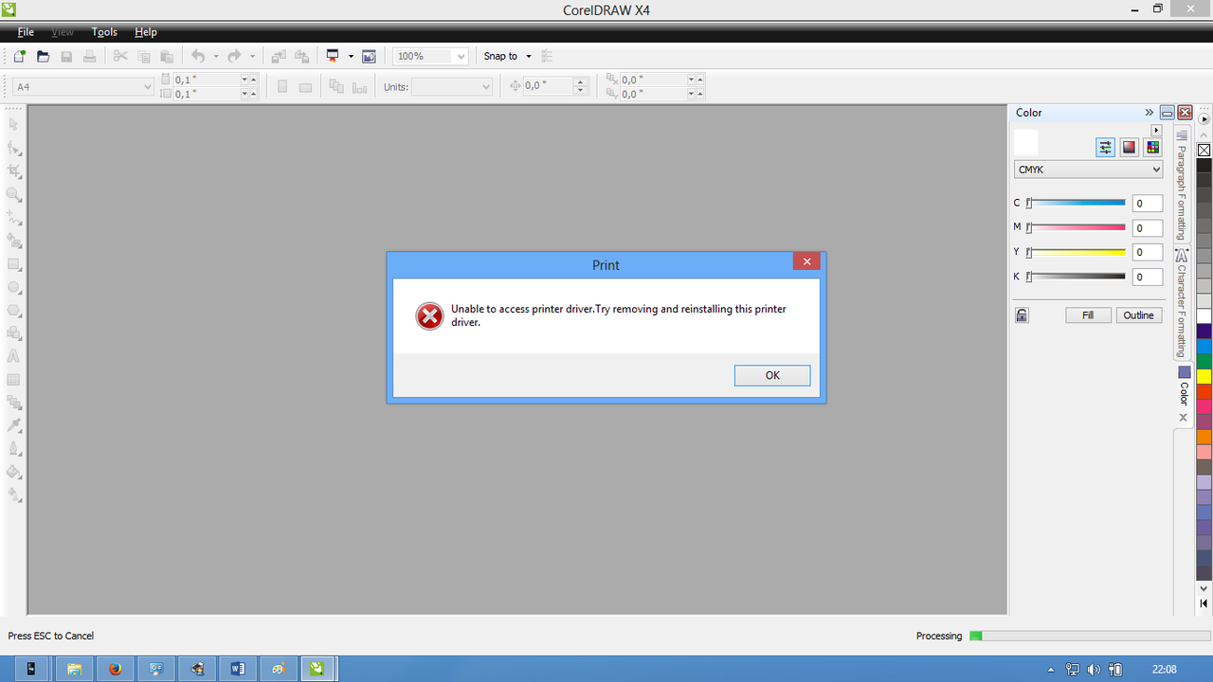This screenshot has width=1213, height=682.
Task: Select the Shape tool
Action: coord(14,148)
